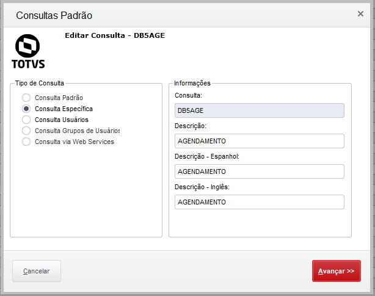The image size is (375, 296).
Task: Close the Consultas Padrão dialog
Action: click(360, 14)
